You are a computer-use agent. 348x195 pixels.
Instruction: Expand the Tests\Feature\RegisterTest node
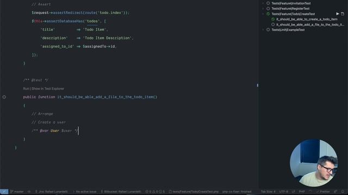[x=263, y=9]
